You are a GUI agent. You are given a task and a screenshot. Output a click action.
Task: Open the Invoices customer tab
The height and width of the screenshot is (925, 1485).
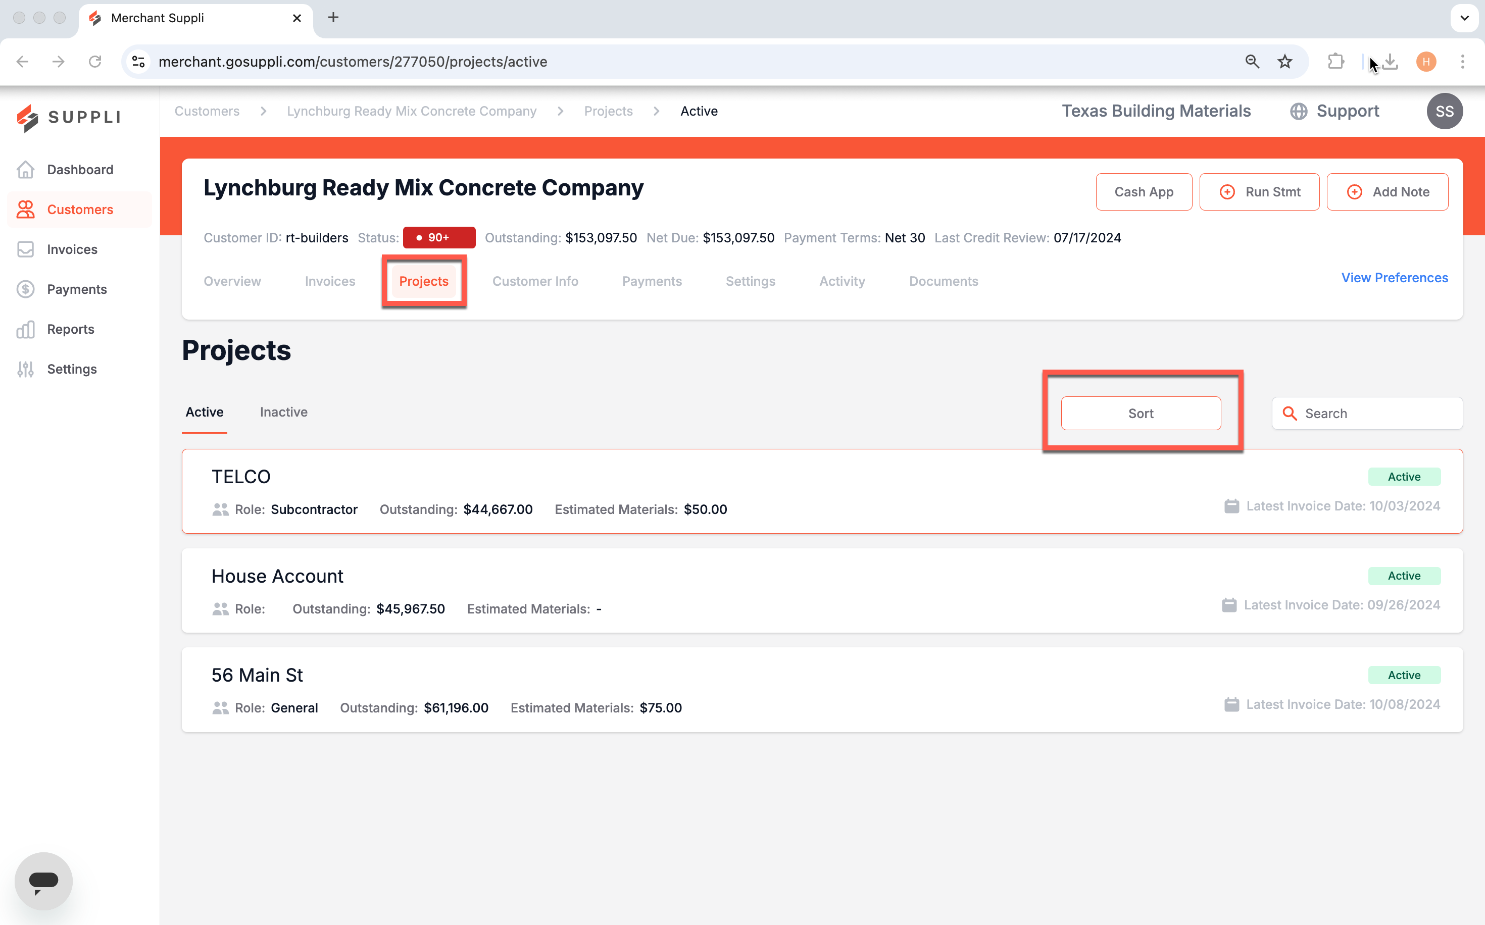[x=330, y=281]
